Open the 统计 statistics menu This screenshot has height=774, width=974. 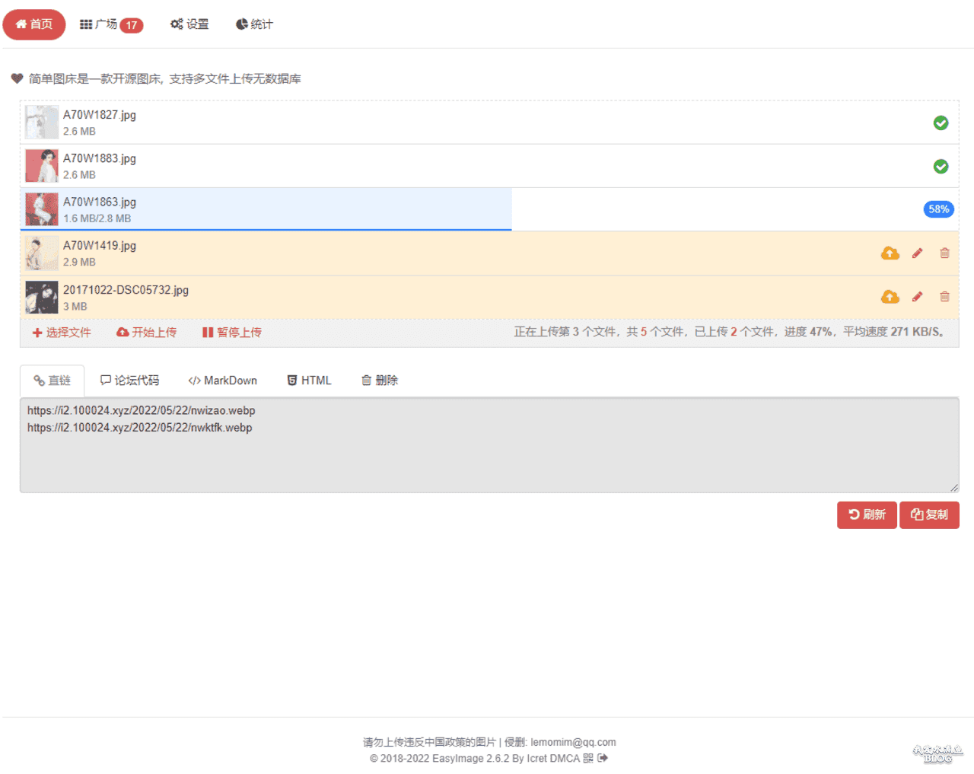pyautogui.click(x=254, y=24)
